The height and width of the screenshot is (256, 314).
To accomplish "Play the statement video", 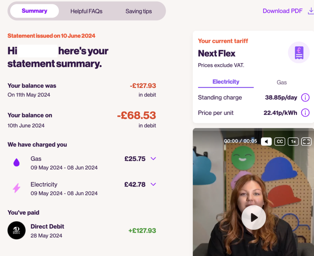I will point(254,218).
